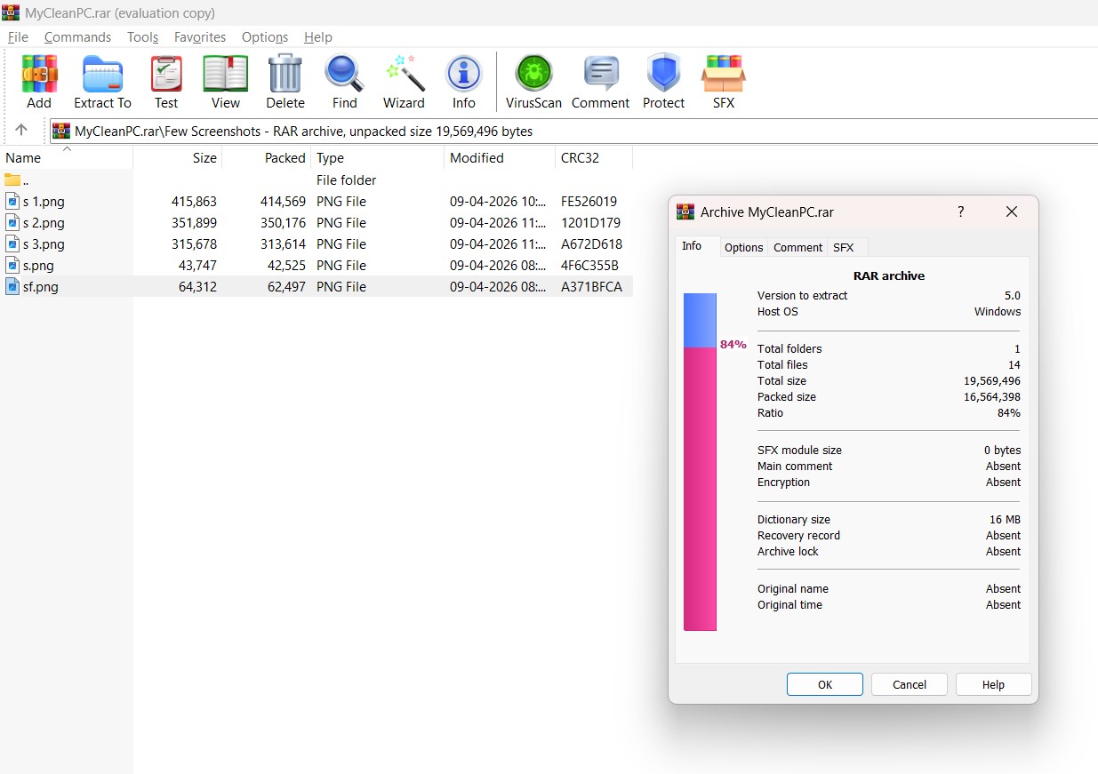
Task: Click the Packed size value 16,564,398
Action: click(992, 397)
